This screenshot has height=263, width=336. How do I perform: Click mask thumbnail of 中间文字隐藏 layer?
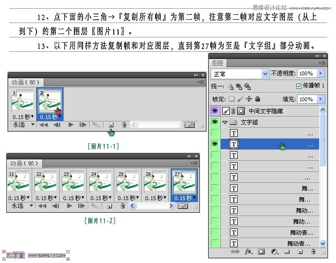click(241, 111)
